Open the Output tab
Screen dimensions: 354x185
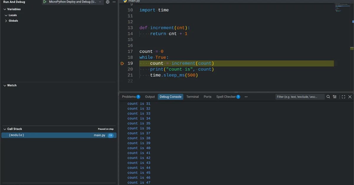[150, 97]
